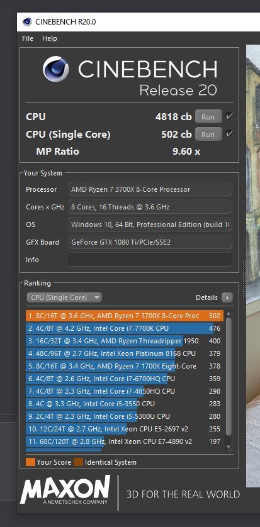Run the CPU multi-core benchmark
The height and width of the screenshot is (527, 260).
tap(208, 116)
